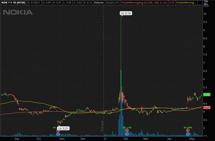Viewport: 215px width, 141px height.
Task: Click the May label on time axis
Action: click(x=192, y=139)
